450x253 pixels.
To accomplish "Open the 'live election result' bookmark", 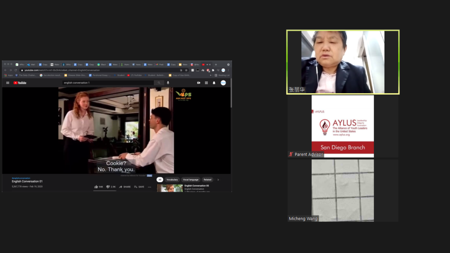I will [x=51, y=76].
